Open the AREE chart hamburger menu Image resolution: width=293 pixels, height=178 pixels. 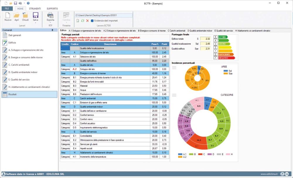pos(174,68)
